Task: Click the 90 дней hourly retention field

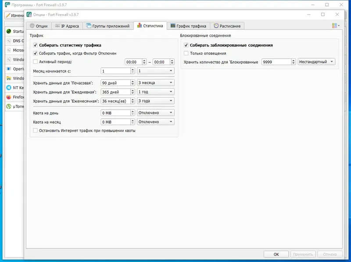Action: 115,83
